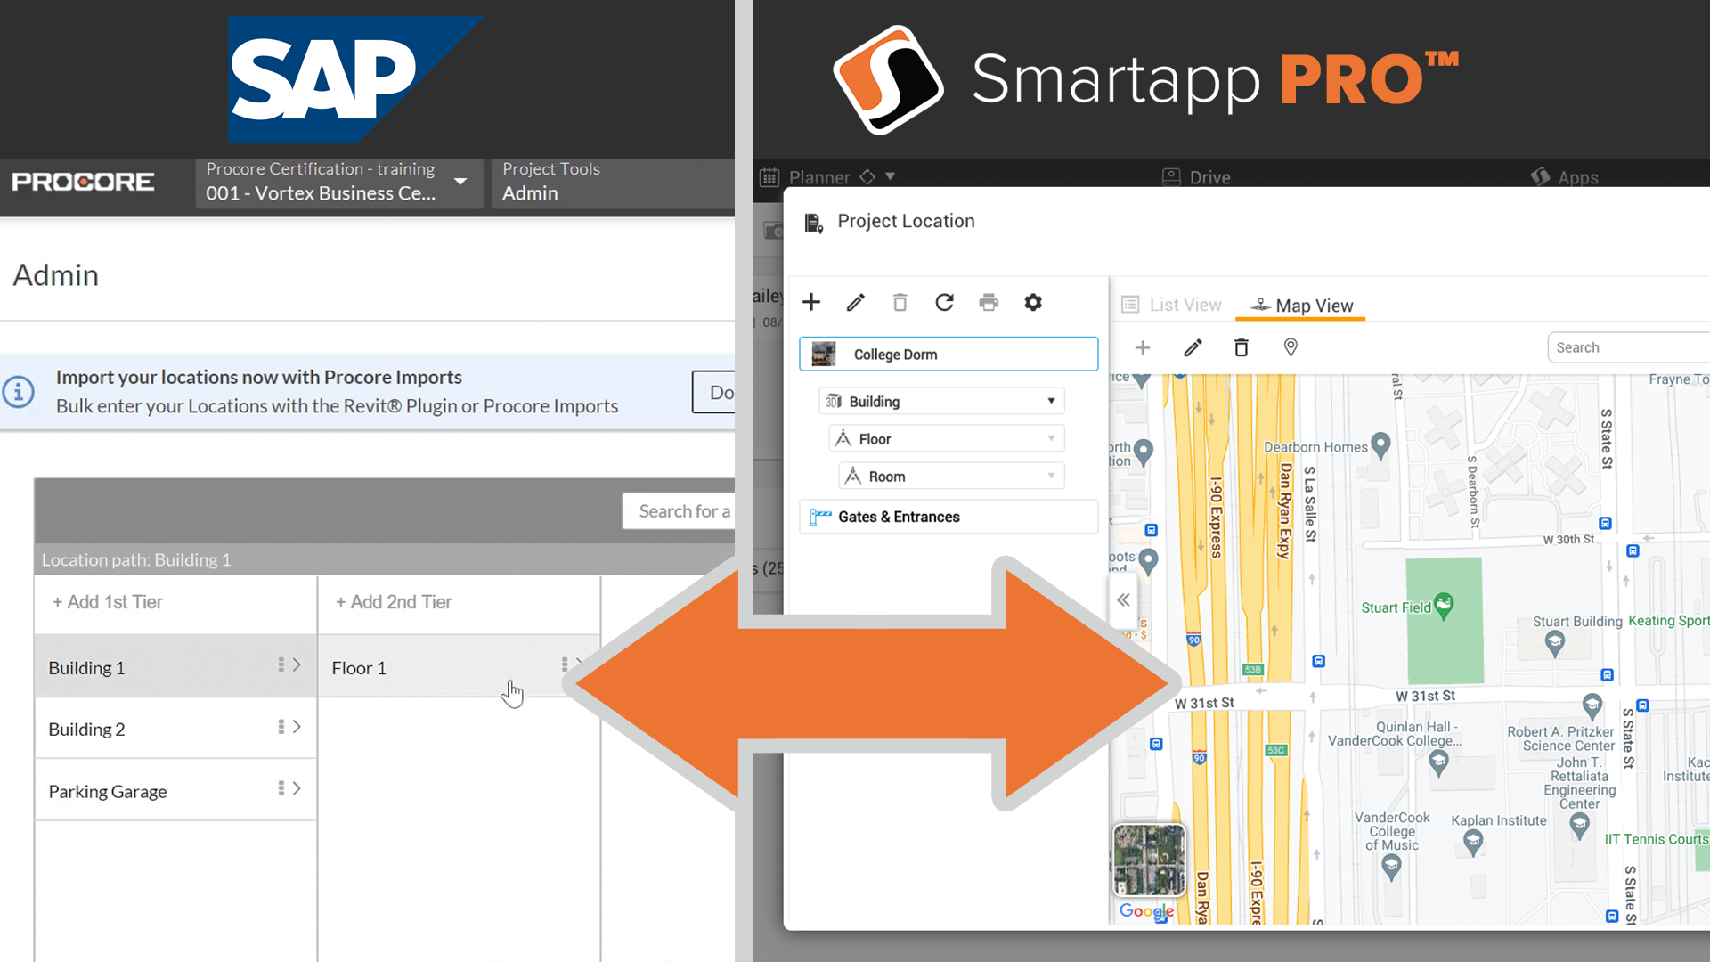Image resolution: width=1710 pixels, height=962 pixels.
Task: Click the Stuart Field map marker
Action: pyautogui.click(x=1444, y=606)
